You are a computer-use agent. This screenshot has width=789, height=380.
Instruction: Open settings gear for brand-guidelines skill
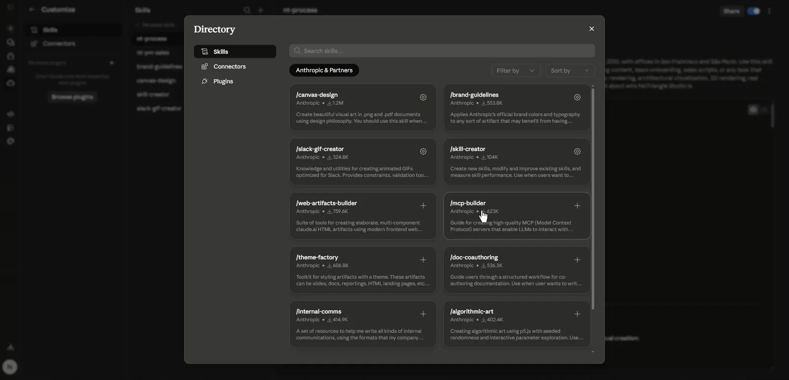(x=577, y=97)
